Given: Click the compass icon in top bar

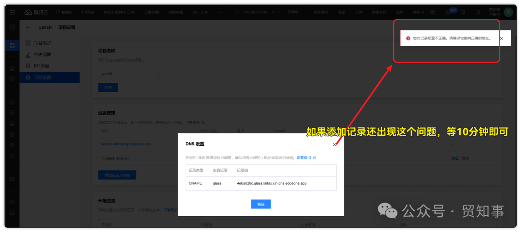Looking at the screenshot, I should pyautogui.click(x=433, y=12).
